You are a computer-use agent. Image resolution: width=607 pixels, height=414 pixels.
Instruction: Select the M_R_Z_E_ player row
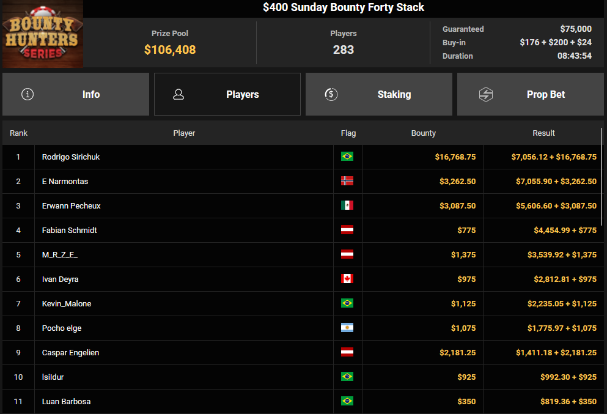(x=60, y=254)
